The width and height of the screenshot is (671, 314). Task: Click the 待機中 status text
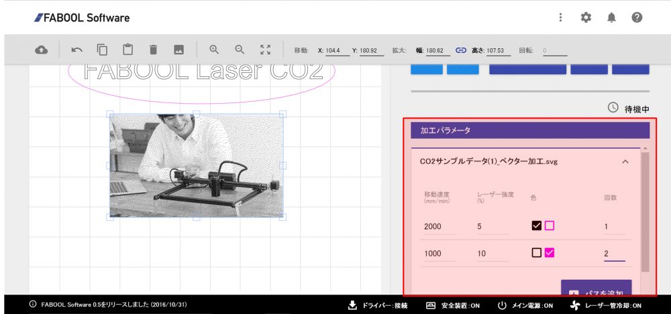(637, 109)
